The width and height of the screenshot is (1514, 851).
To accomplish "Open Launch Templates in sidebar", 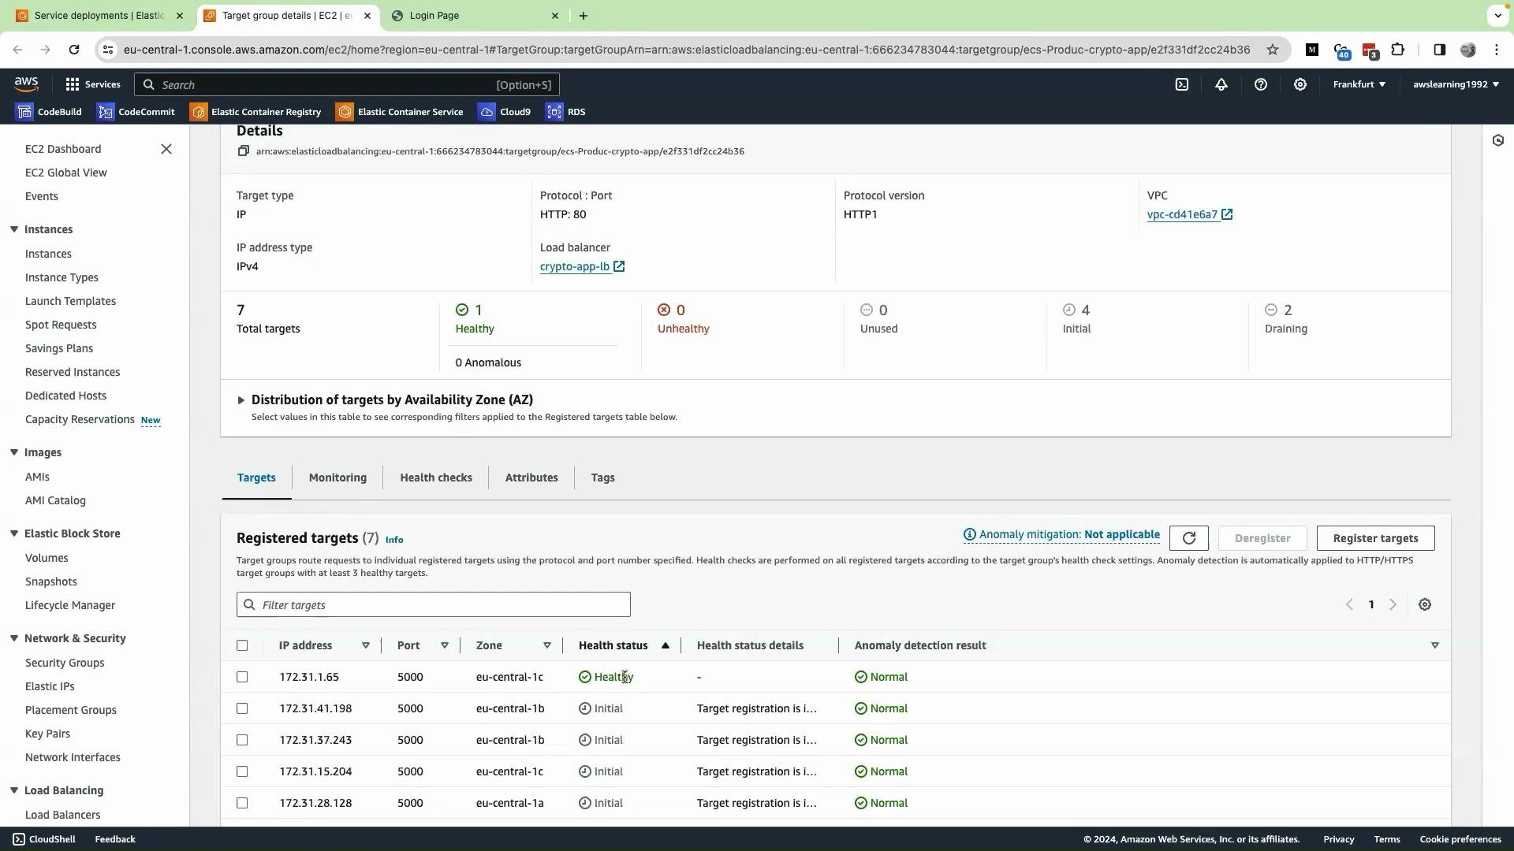I will [x=70, y=301].
